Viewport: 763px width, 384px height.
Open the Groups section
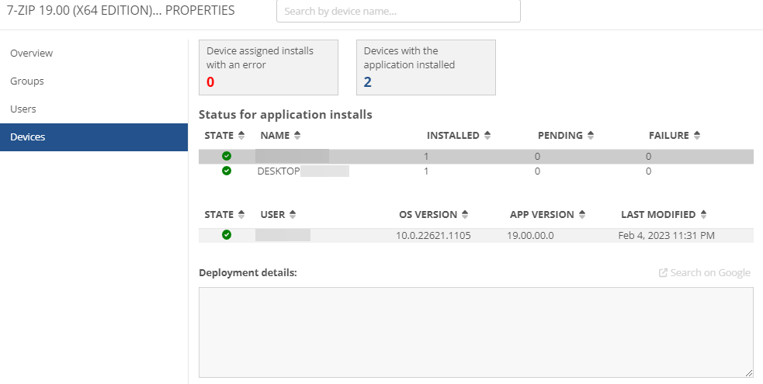click(x=94, y=81)
